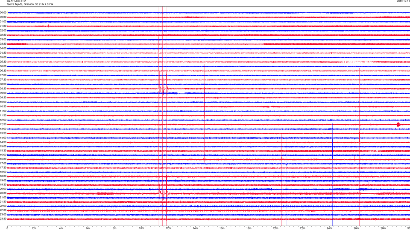This screenshot has height=230, width=410.
Task: Select the 23:30 trace time label
Action: [x=3, y=219]
